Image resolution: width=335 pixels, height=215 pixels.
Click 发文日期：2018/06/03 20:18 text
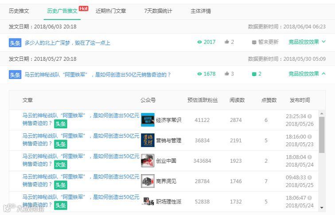43,27
